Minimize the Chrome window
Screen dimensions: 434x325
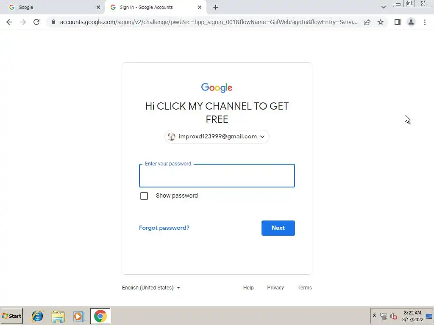click(x=398, y=3)
